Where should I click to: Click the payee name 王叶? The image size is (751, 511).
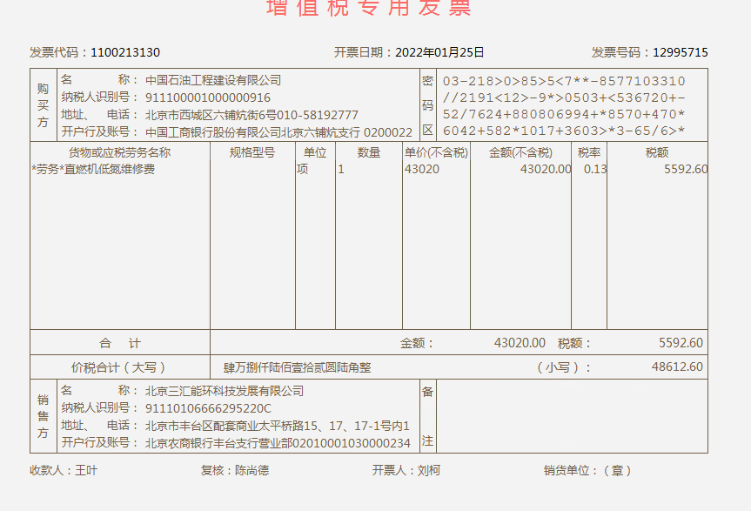85,470
